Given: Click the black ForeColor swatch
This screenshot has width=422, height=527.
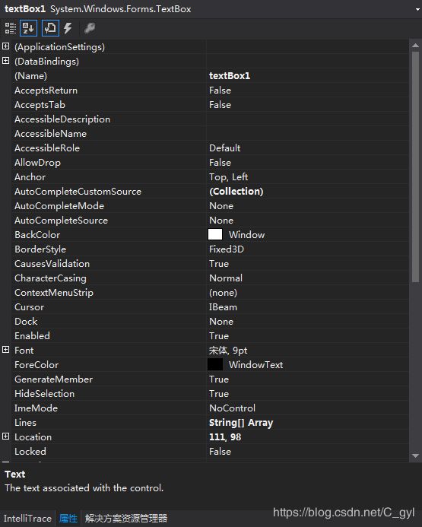Looking at the screenshot, I should (x=215, y=364).
